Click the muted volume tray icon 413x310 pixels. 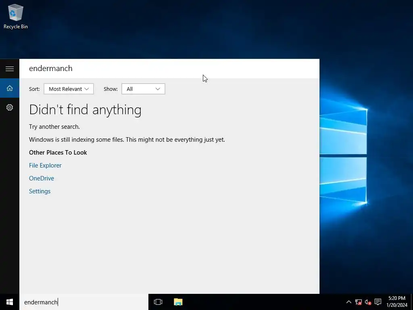coord(368,302)
